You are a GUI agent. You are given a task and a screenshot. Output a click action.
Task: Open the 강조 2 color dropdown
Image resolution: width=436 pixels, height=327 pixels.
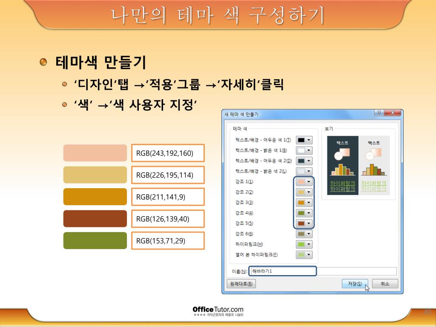304,192
